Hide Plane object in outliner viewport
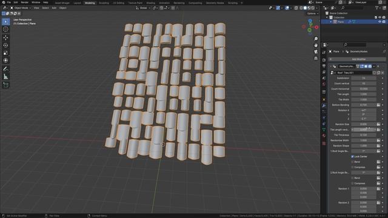 coord(380,22)
